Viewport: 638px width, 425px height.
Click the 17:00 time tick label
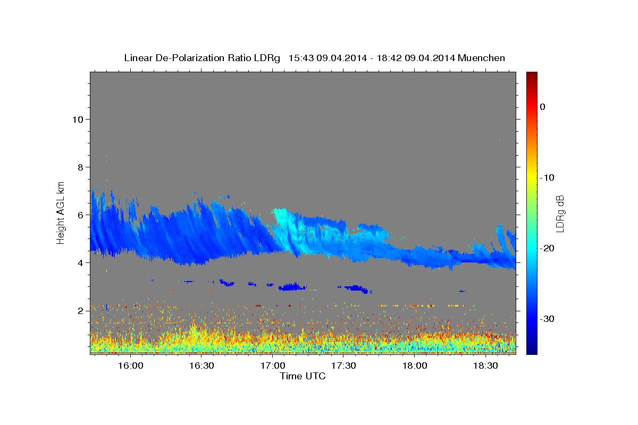(x=272, y=366)
